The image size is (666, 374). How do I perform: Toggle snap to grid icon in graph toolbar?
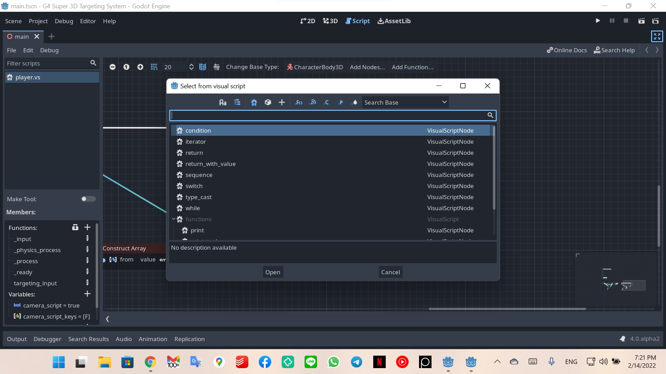(x=154, y=67)
